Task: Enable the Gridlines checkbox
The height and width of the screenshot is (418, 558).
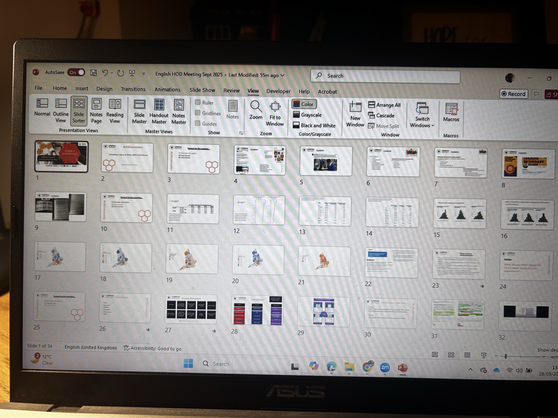Action: pyautogui.click(x=198, y=113)
